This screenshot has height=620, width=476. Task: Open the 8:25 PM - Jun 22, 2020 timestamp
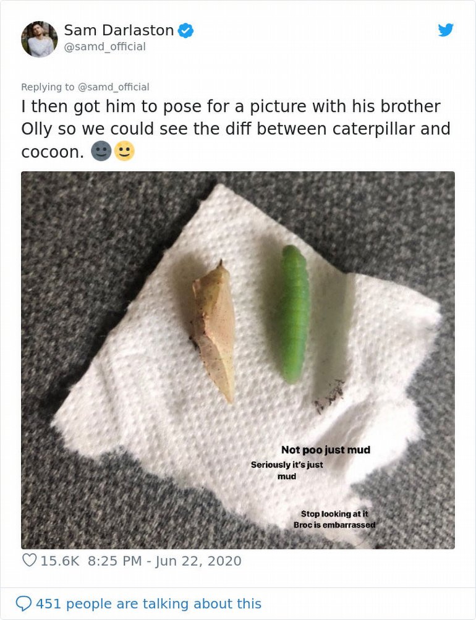pos(164,561)
